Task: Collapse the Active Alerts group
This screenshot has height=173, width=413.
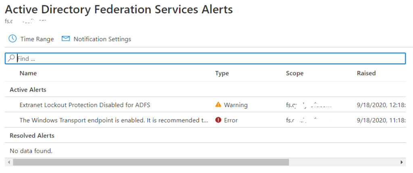Action: click(x=28, y=89)
